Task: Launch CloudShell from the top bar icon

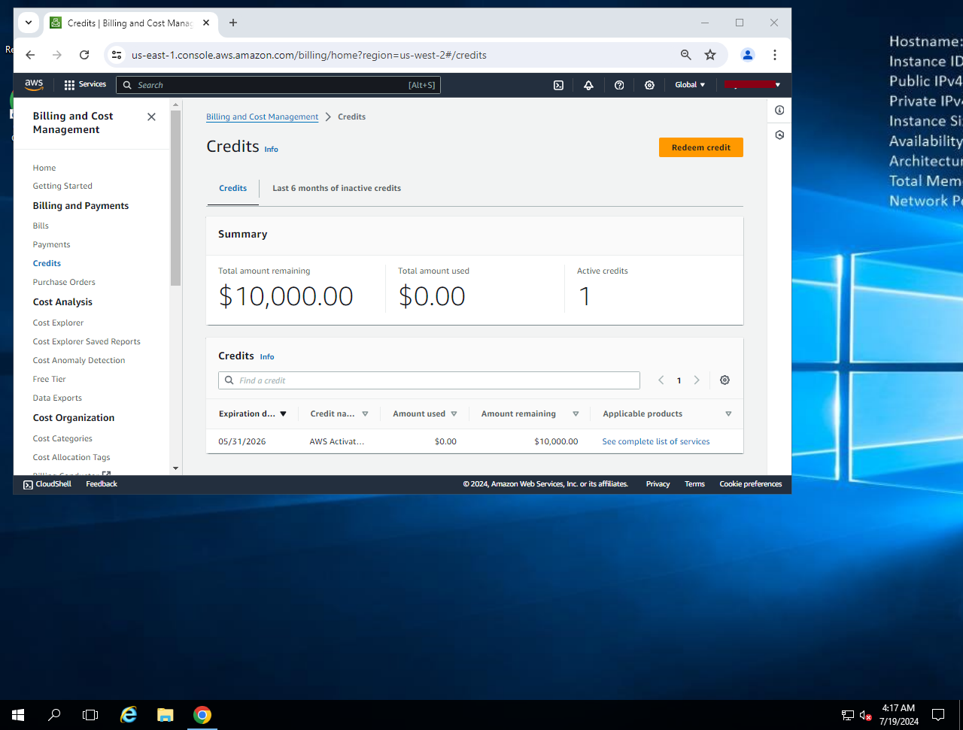Action: [558, 85]
